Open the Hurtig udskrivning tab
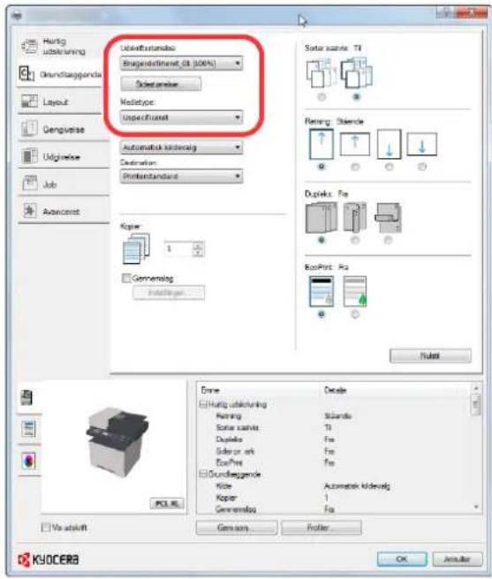The height and width of the screenshot is (579, 492). (x=59, y=46)
